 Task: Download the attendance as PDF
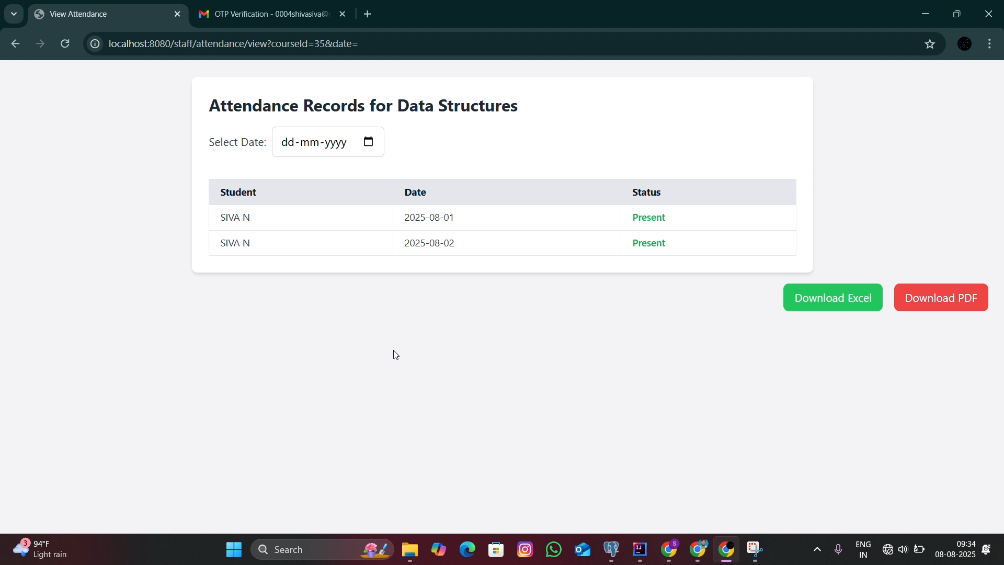[x=941, y=298]
